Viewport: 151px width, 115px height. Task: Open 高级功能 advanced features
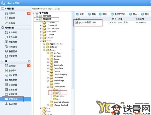13,104
